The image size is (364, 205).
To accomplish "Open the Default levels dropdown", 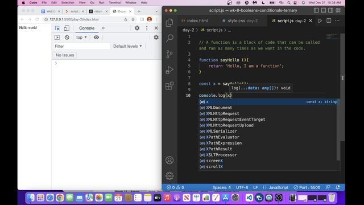I will pyautogui.click(x=127, y=46).
